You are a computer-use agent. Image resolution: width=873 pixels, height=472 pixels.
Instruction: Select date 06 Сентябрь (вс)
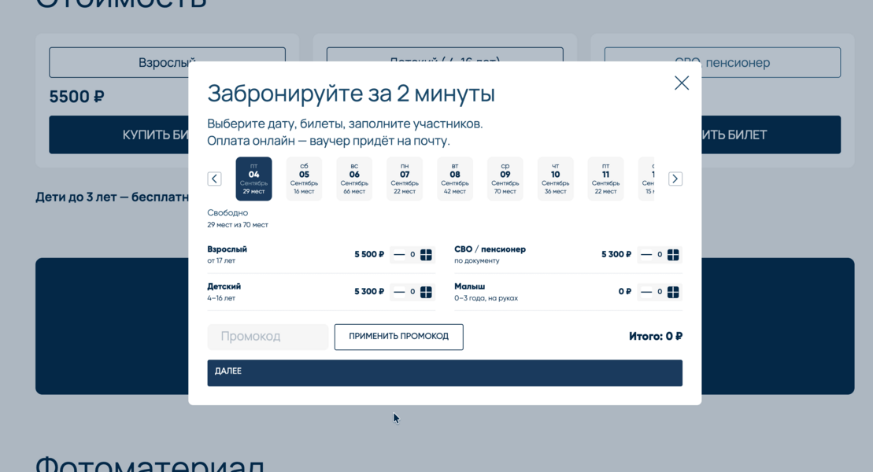(354, 179)
